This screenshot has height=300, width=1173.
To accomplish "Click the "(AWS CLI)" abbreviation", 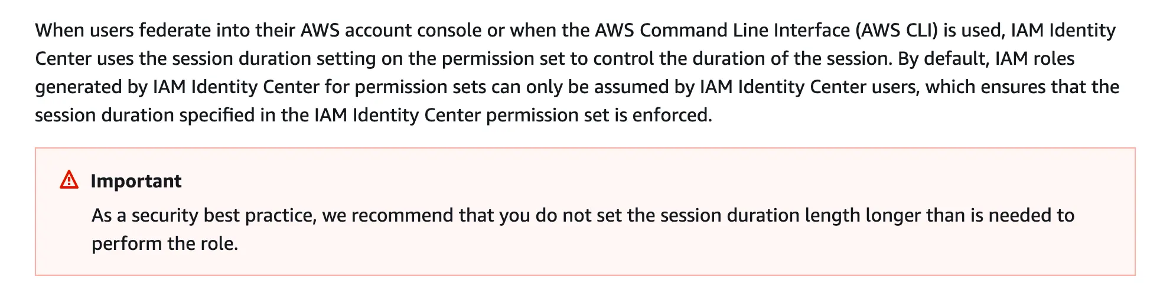I will pos(897,30).
